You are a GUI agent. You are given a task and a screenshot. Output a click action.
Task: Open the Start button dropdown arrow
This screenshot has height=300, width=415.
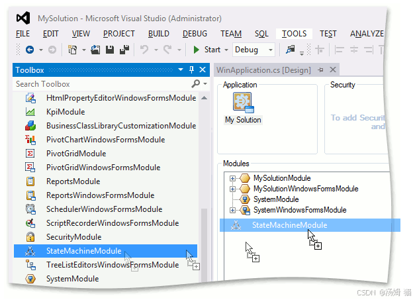226,50
